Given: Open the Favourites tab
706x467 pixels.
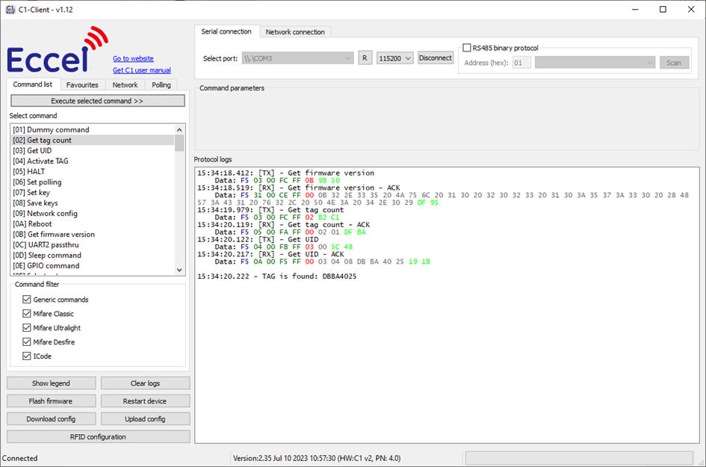Looking at the screenshot, I should (82, 85).
